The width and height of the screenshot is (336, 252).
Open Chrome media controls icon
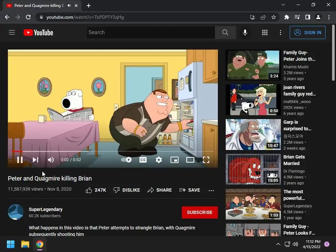coord(297,17)
